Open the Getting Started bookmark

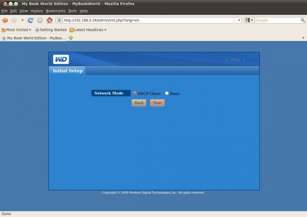point(51,30)
